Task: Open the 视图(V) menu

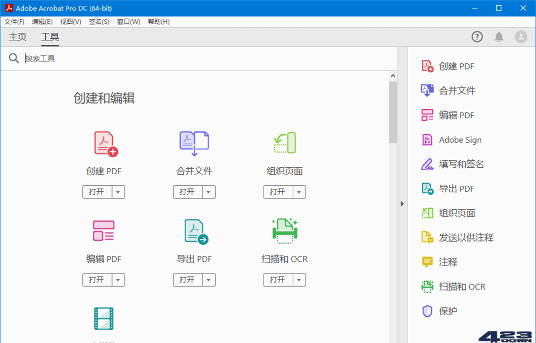Action: coord(71,22)
